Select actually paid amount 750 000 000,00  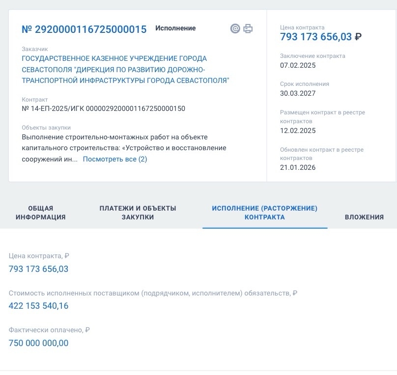(x=39, y=343)
